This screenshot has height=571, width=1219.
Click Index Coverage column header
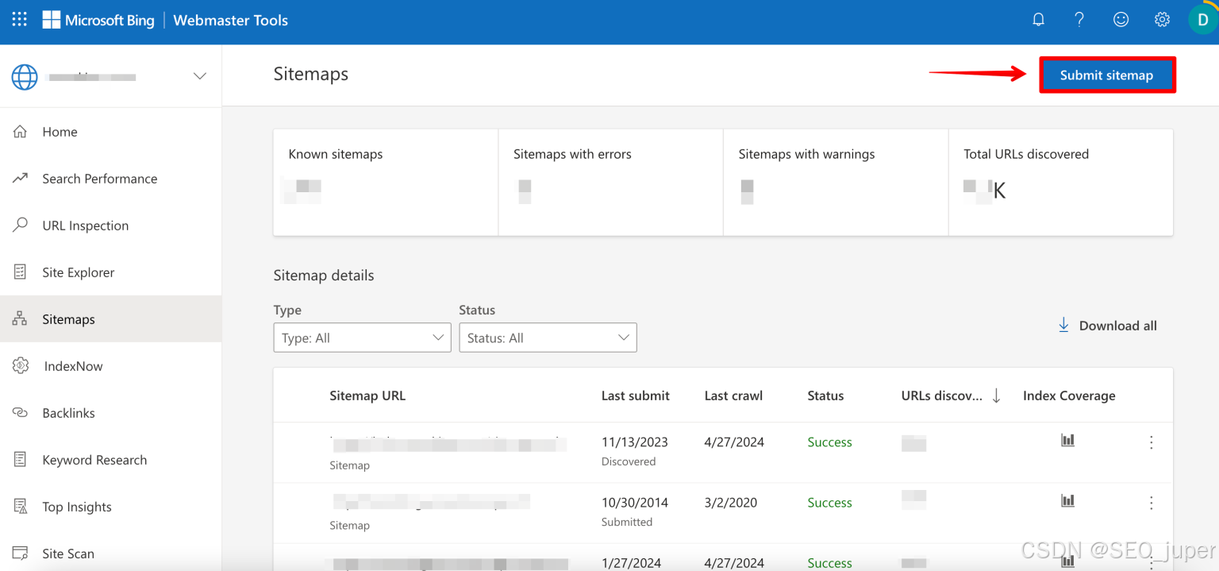(1069, 395)
